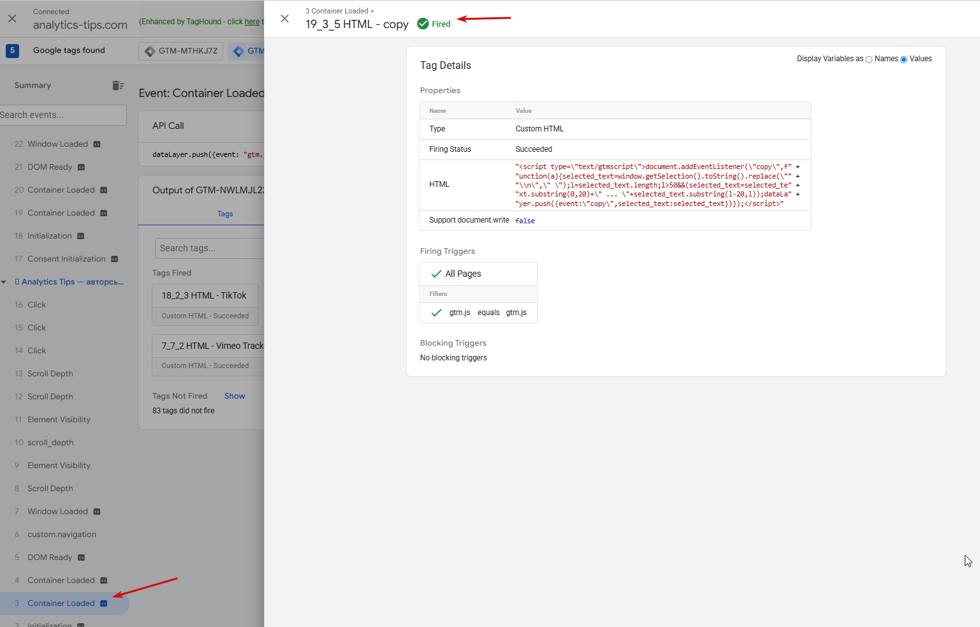This screenshot has width=980, height=627.
Task: Open the Summary view
Action: click(33, 85)
